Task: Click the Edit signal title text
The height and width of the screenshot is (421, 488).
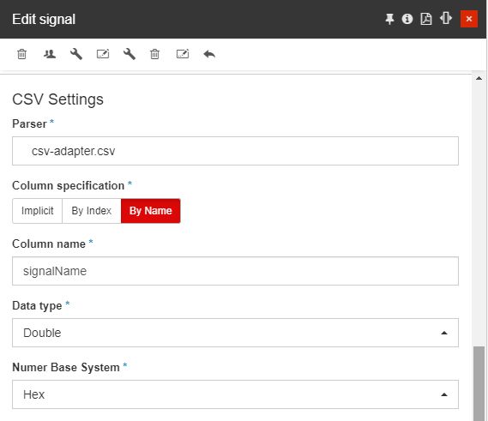Action: 44,19
